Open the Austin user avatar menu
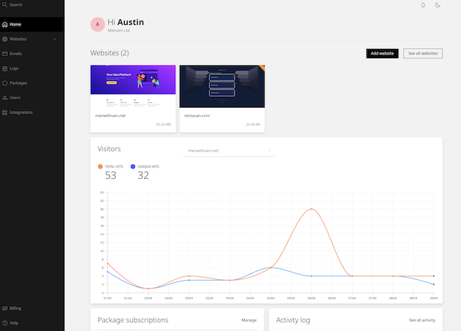 (x=97, y=25)
